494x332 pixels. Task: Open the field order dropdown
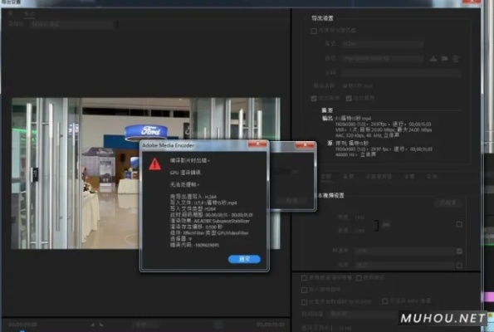click(x=404, y=266)
